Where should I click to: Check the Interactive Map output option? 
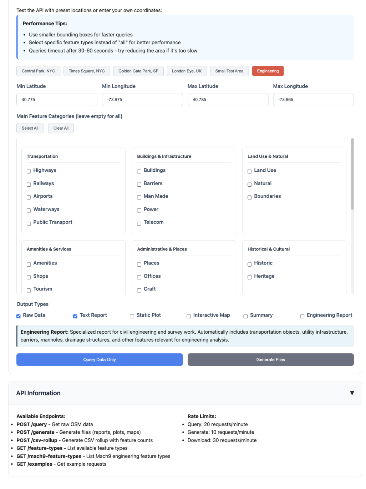coord(189,316)
